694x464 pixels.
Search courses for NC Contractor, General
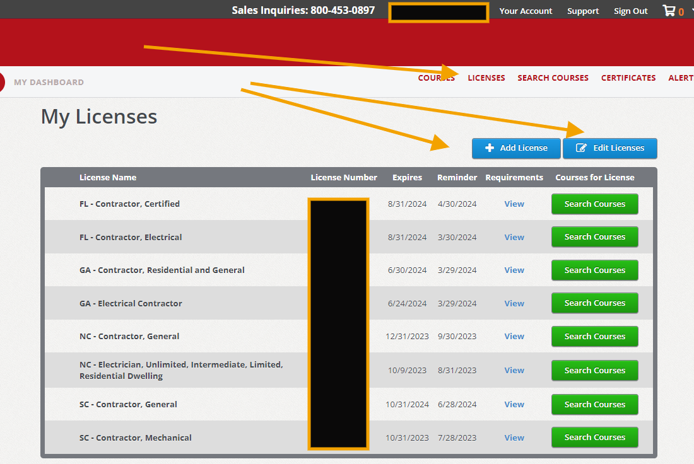594,337
